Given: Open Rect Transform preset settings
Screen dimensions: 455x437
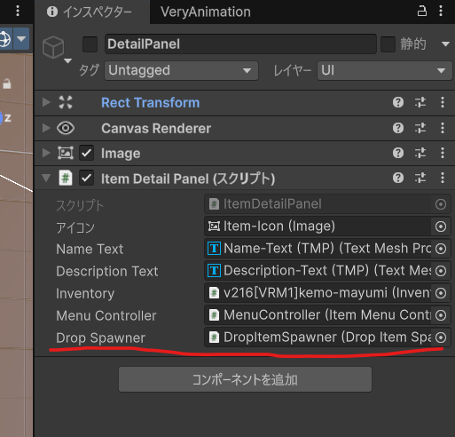Looking at the screenshot, I should click(x=420, y=102).
